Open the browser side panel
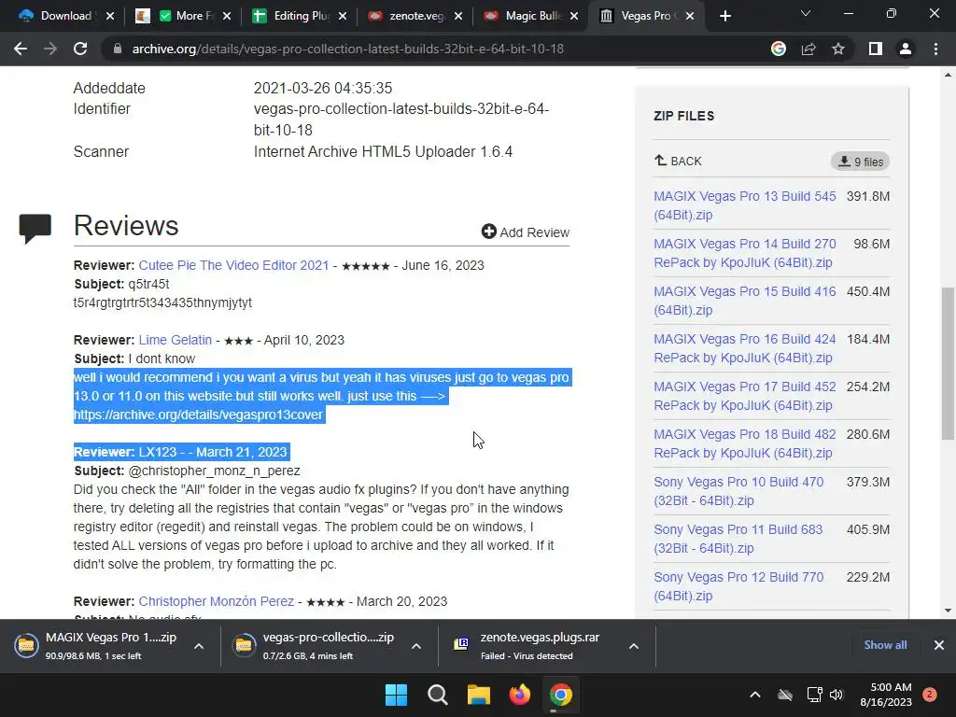The image size is (956, 717). (x=876, y=49)
